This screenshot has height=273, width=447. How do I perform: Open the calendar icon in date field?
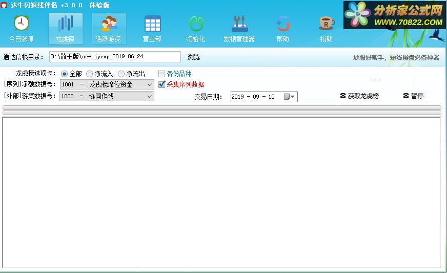pos(287,97)
